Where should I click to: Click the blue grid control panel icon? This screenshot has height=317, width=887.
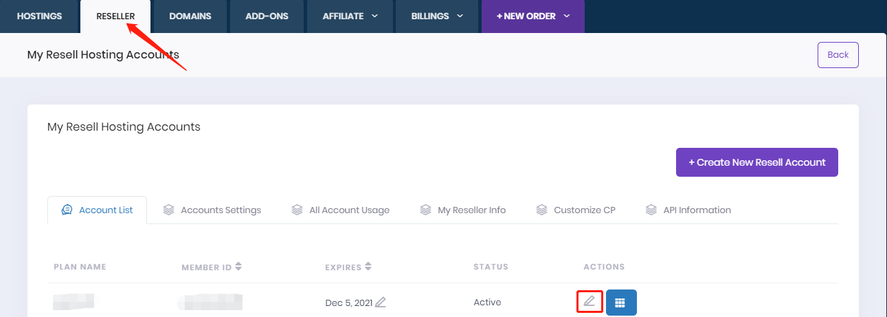pos(620,303)
